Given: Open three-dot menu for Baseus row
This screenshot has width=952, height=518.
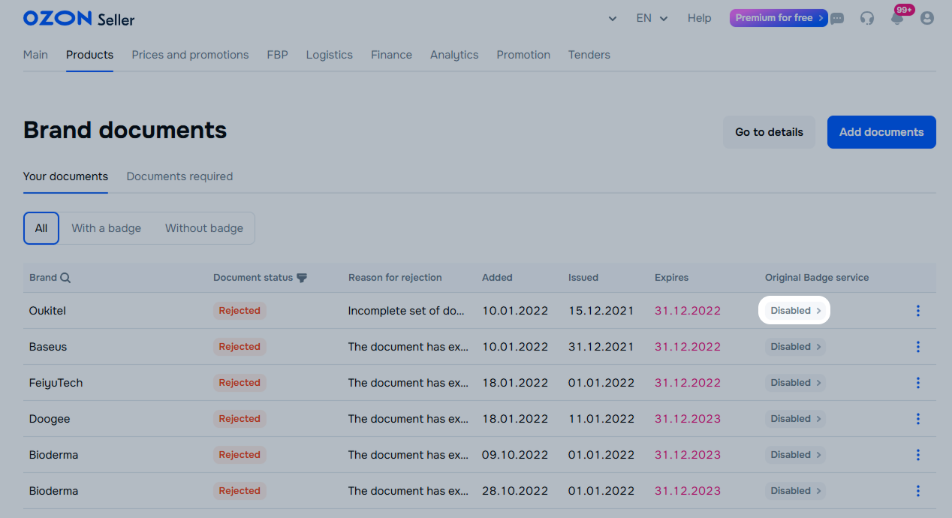Looking at the screenshot, I should (x=917, y=347).
